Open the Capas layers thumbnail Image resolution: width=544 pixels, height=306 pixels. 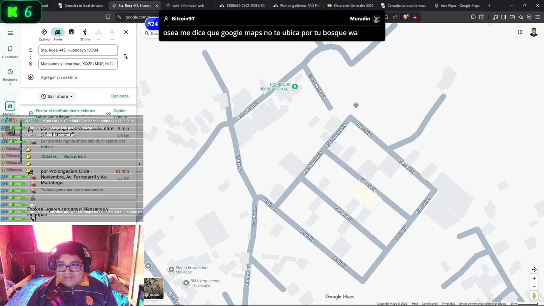(154, 289)
